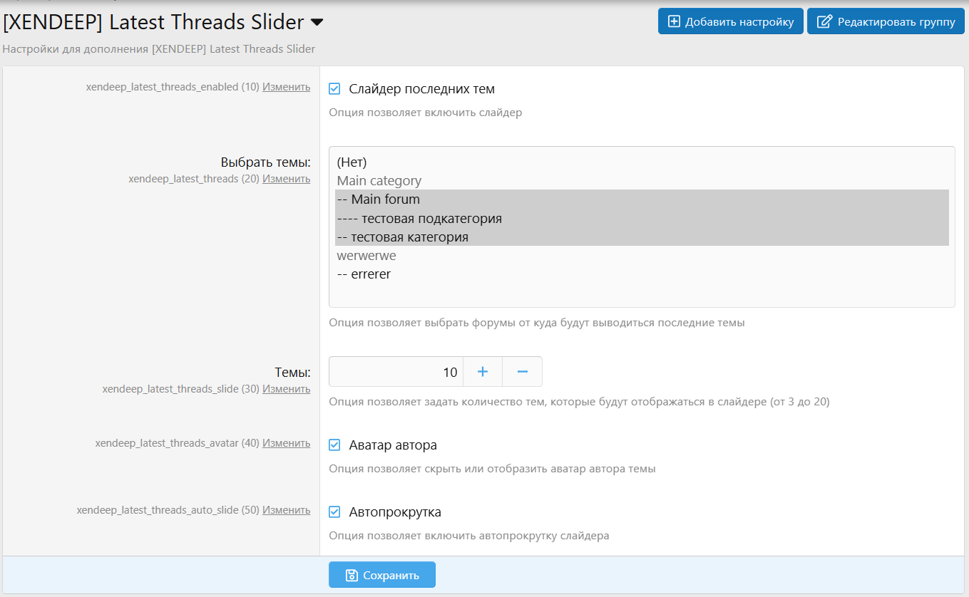This screenshot has height=597, width=969.
Task: Click the Добавить настройку button
Action: tap(730, 21)
